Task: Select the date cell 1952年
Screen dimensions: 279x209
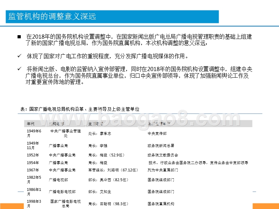Action: click(33, 155)
